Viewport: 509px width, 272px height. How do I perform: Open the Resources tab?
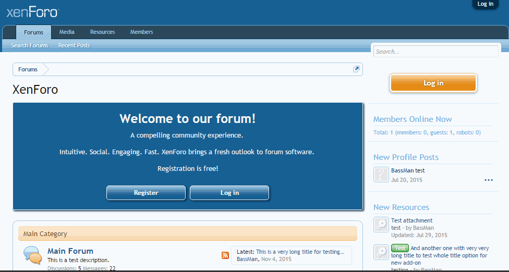click(x=103, y=32)
